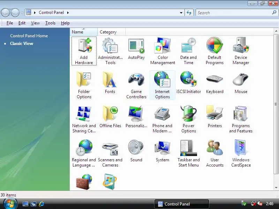Open Sound settings

tap(136, 151)
